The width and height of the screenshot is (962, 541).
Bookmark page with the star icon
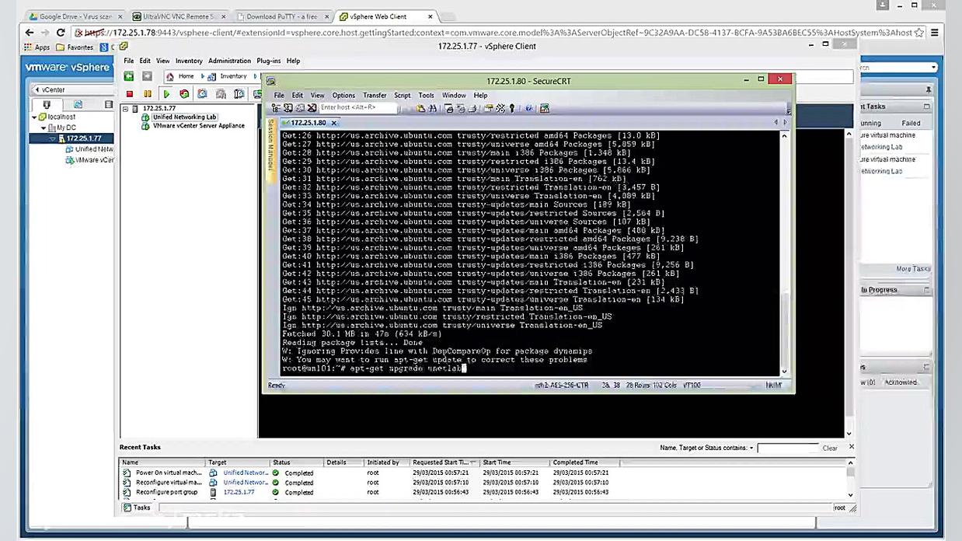point(919,33)
